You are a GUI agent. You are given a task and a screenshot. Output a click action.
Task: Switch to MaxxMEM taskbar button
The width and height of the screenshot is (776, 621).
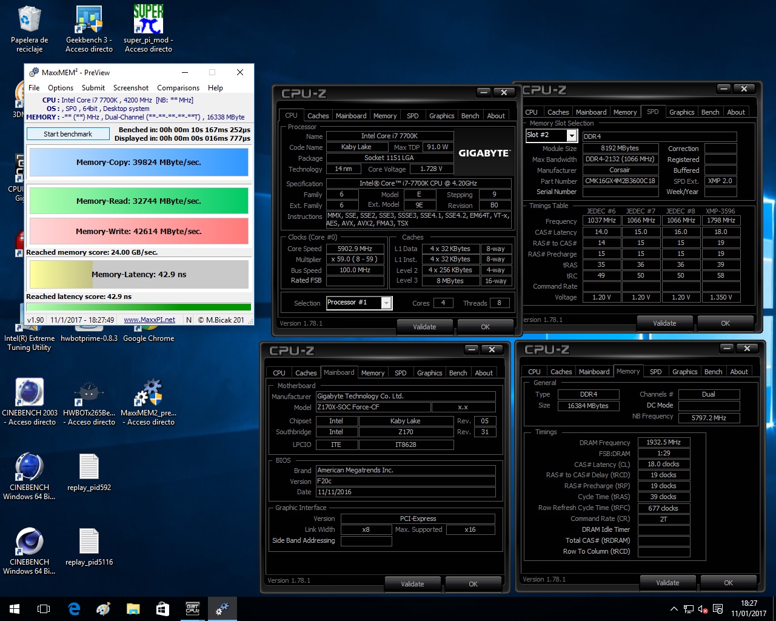(x=222, y=609)
